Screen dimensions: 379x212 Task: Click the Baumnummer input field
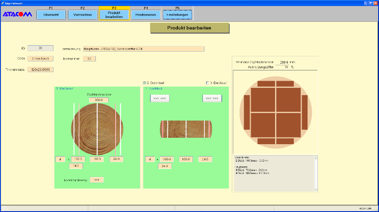point(89,58)
